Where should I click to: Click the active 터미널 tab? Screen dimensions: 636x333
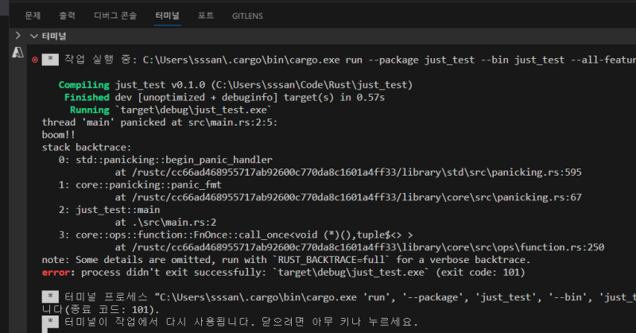coord(168,15)
